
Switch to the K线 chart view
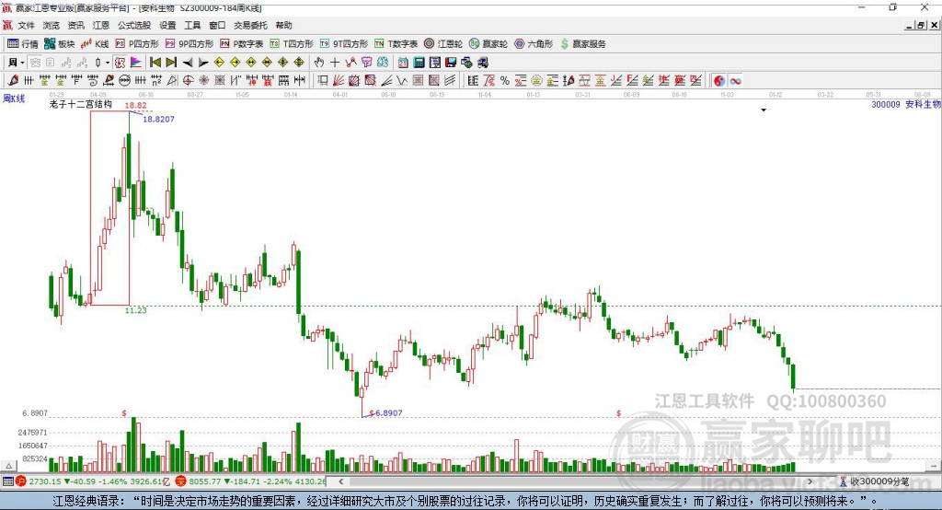pyautogui.click(x=95, y=44)
